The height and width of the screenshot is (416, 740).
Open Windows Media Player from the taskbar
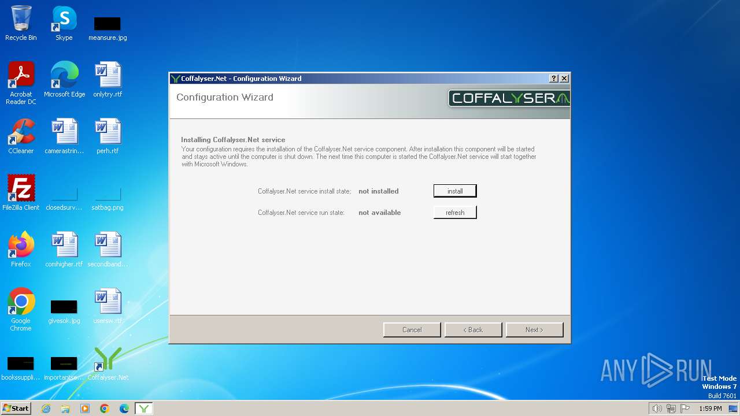click(85, 408)
